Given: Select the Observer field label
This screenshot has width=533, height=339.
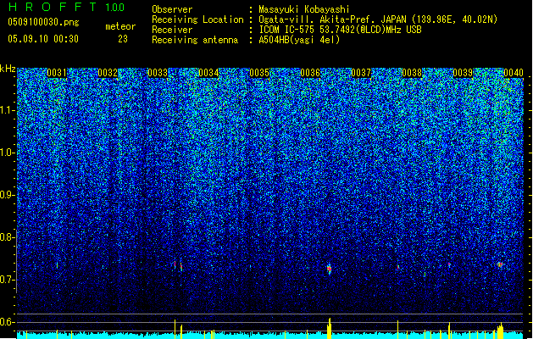Looking at the screenshot, I should [x=172, y=9].
